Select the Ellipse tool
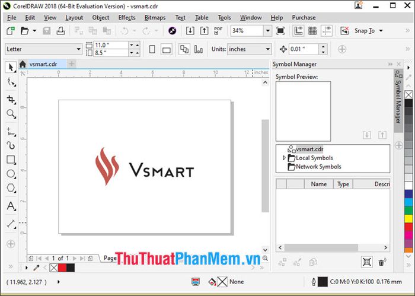This screenshot has height=296, width=415. coord(11,174)
